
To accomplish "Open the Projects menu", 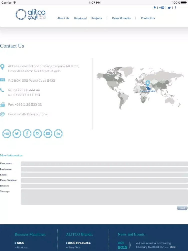I will pos(97,18).
